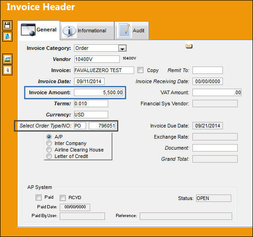Click the Remit To field
253x237 pixels.
(208, 70)
